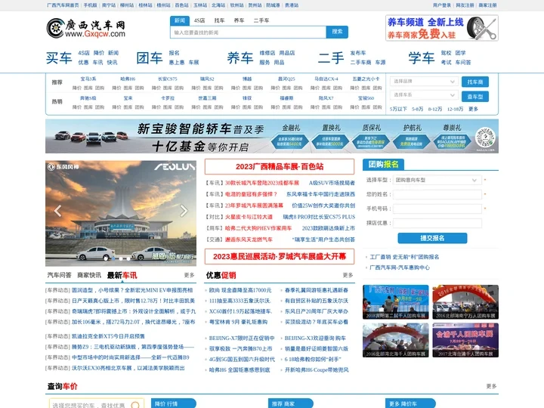Open 2017北海合浦千人团购 thumbnail
The image size is (544, 408).
pos(465,340)
